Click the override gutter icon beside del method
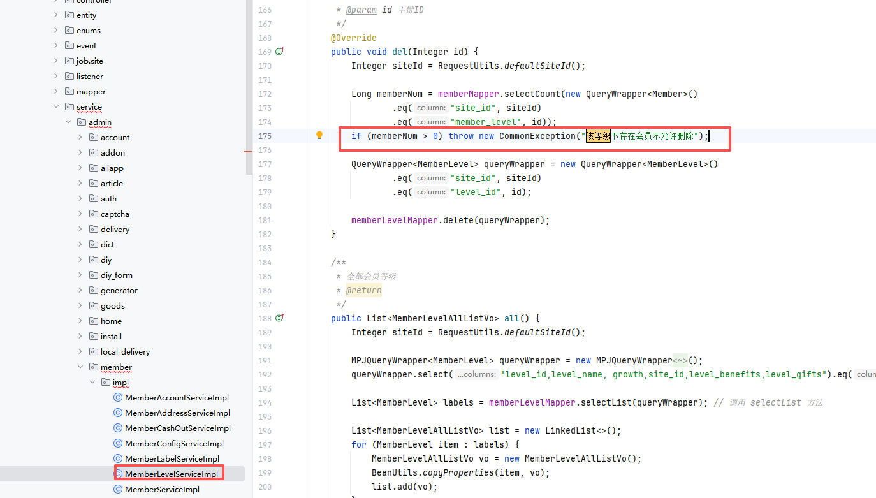 (279, 52)
